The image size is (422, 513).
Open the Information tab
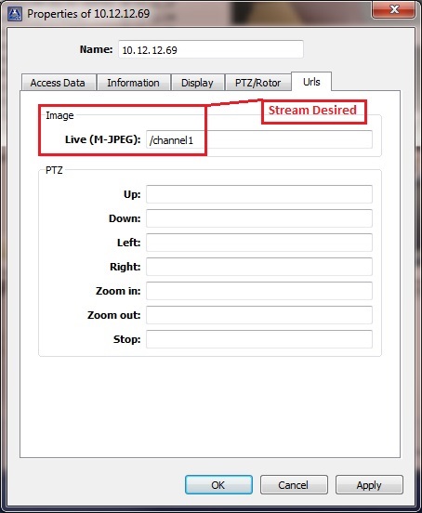pos(134,83)
